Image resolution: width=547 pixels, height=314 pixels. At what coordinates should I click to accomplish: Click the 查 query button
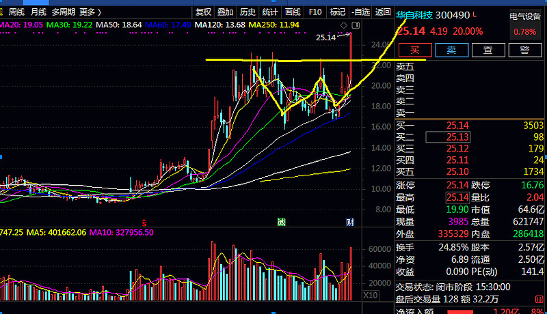pos(488,50)
